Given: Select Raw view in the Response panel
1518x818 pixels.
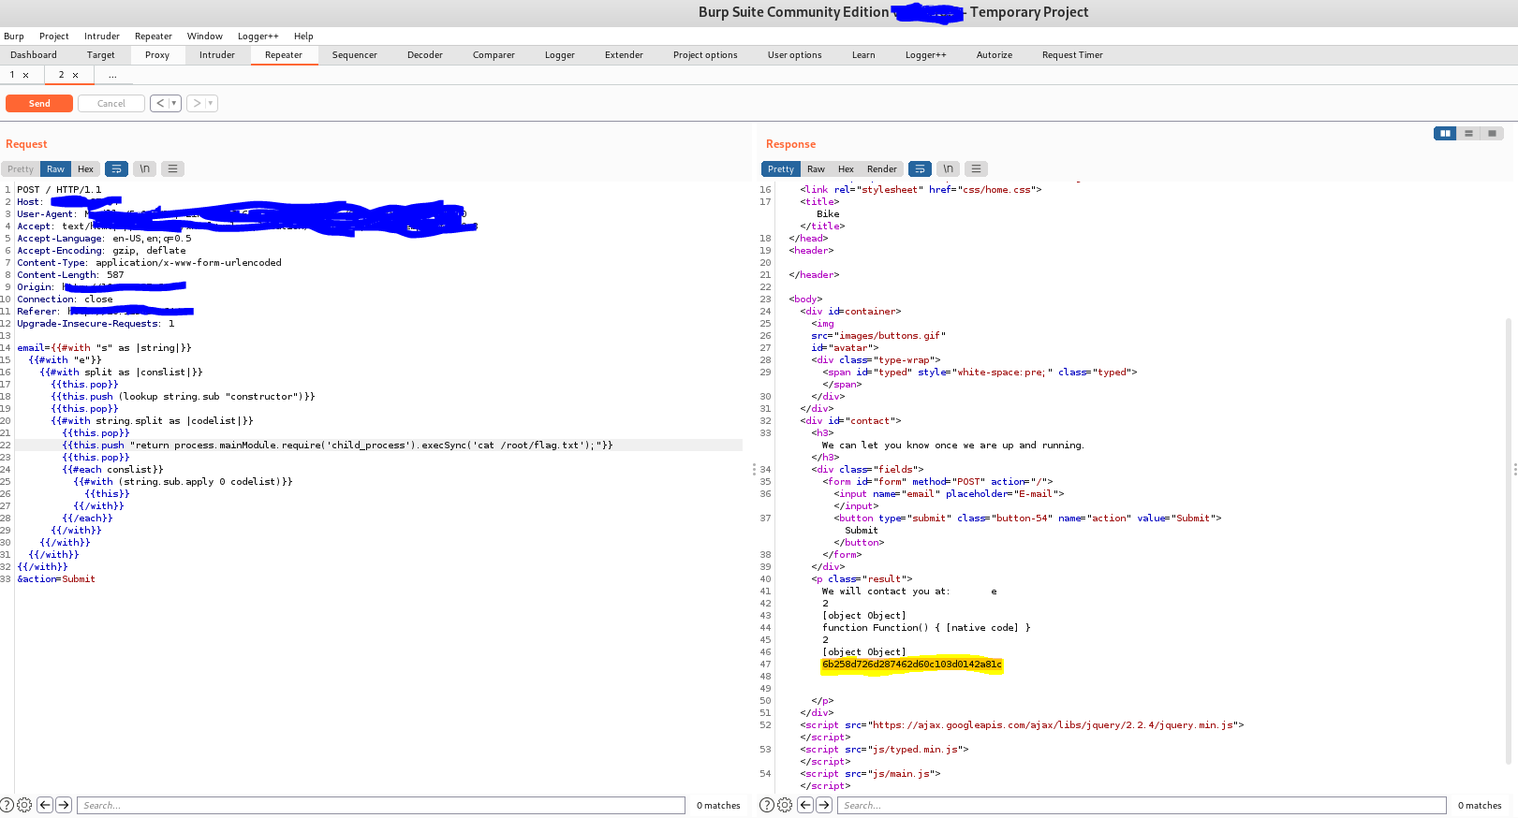Looking at the screenshot, I should pos(816,169).
